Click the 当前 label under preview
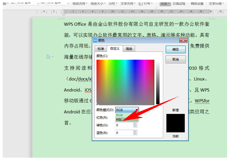 point(175,136)
